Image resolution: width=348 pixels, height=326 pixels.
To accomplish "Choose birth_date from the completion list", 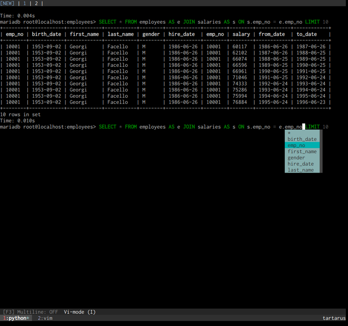I will (302, 139).
